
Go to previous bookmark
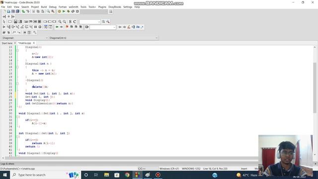72,27
